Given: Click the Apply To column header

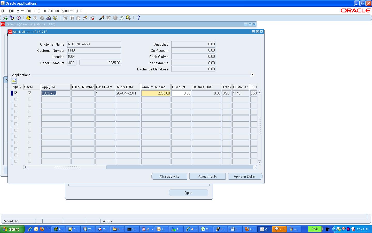Looking at the screenshot, I should (56, 87).
